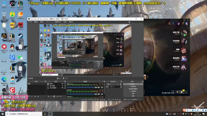
Task: Hide the 显示器捕获 source via eye icon
Action: point(62,88)
